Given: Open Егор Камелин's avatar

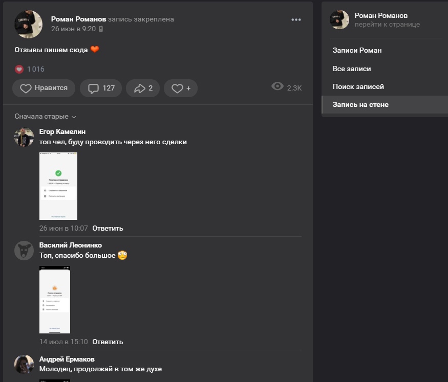Looking at the screenshot, I should pyautogui.click(x=24, y=137).
